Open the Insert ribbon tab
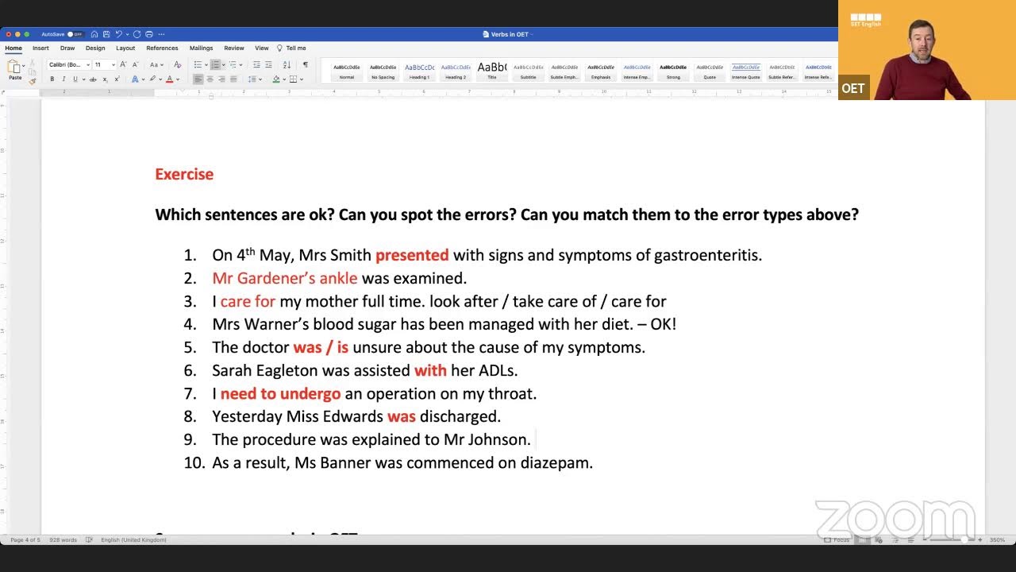The image size is (1016, 572). 40,48
